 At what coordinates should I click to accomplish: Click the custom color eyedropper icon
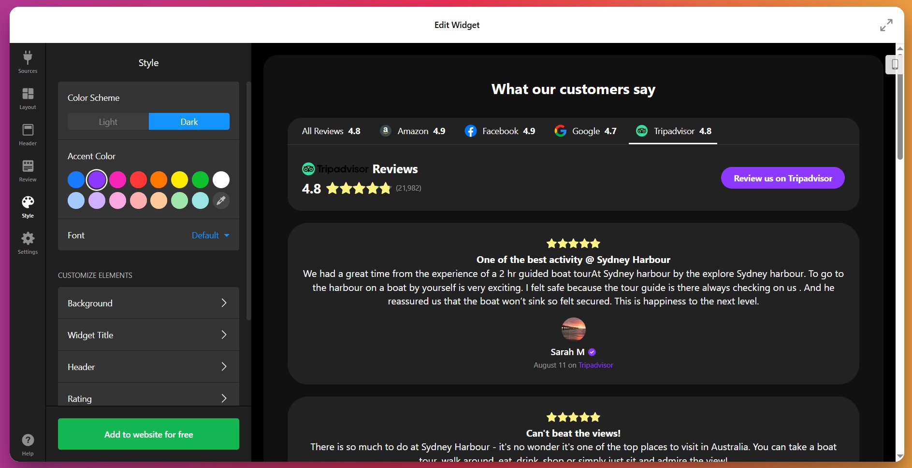(221, 200)
